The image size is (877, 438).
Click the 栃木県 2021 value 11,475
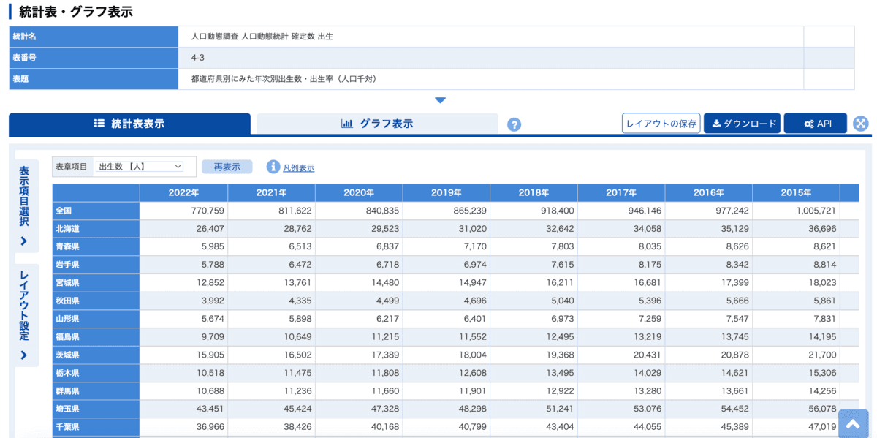(x=297, y=373)
